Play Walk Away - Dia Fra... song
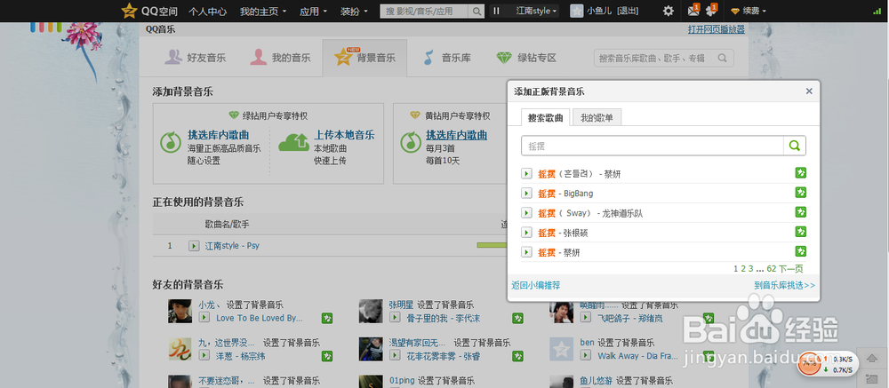The height and width of the screenshot is (388, 889). (585, 355)
